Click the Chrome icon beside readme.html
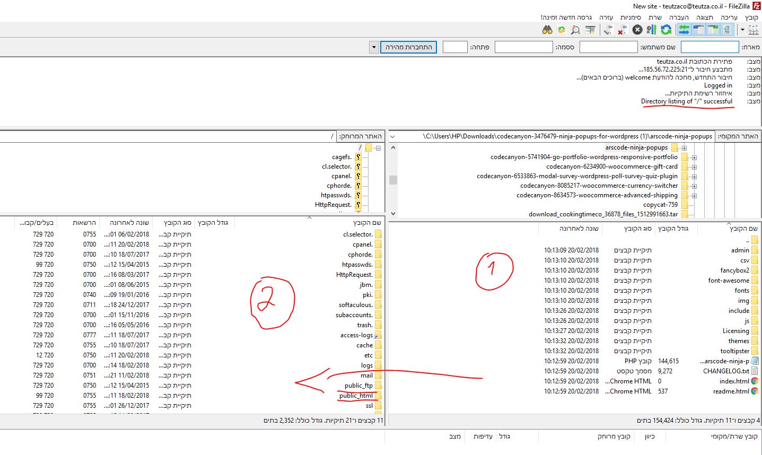The width and height of the screenshot is (762, 455). tap(755, 391)
